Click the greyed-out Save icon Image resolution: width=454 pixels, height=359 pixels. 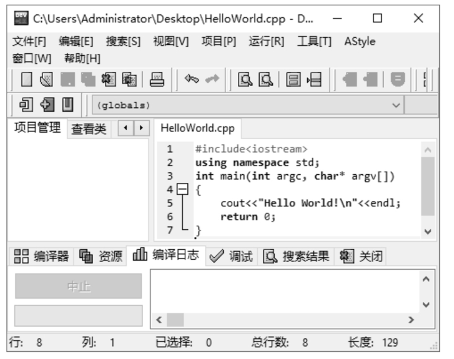coord(67,79)
